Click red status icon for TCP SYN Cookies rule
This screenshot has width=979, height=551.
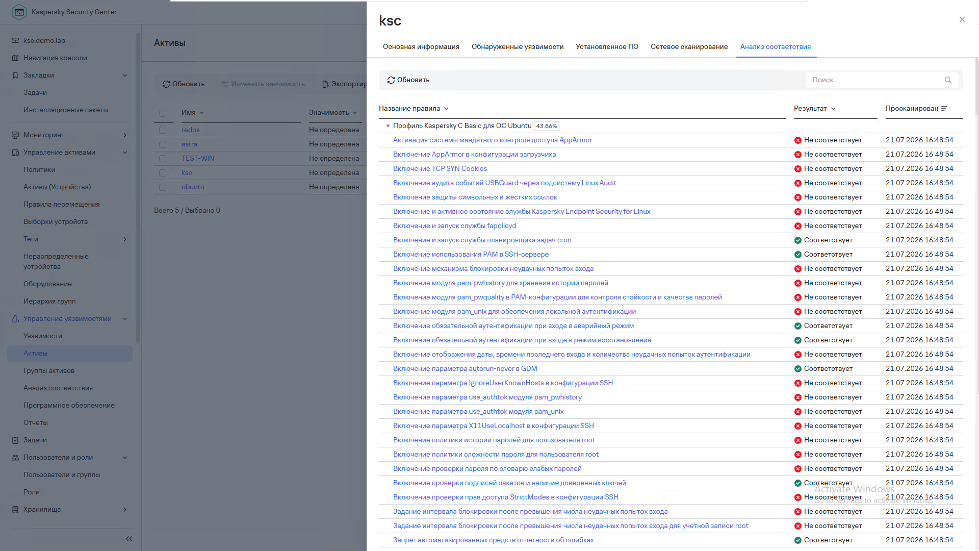798,169
